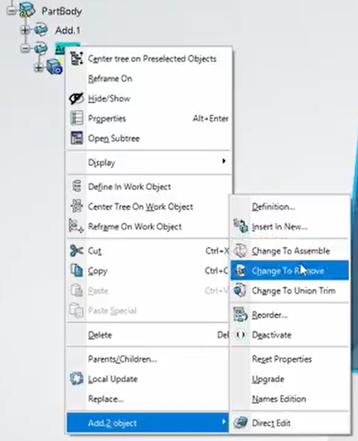Screen dimensions: 358x441
Task: Choose Replace... from the menu
Action: click(149, 399)
